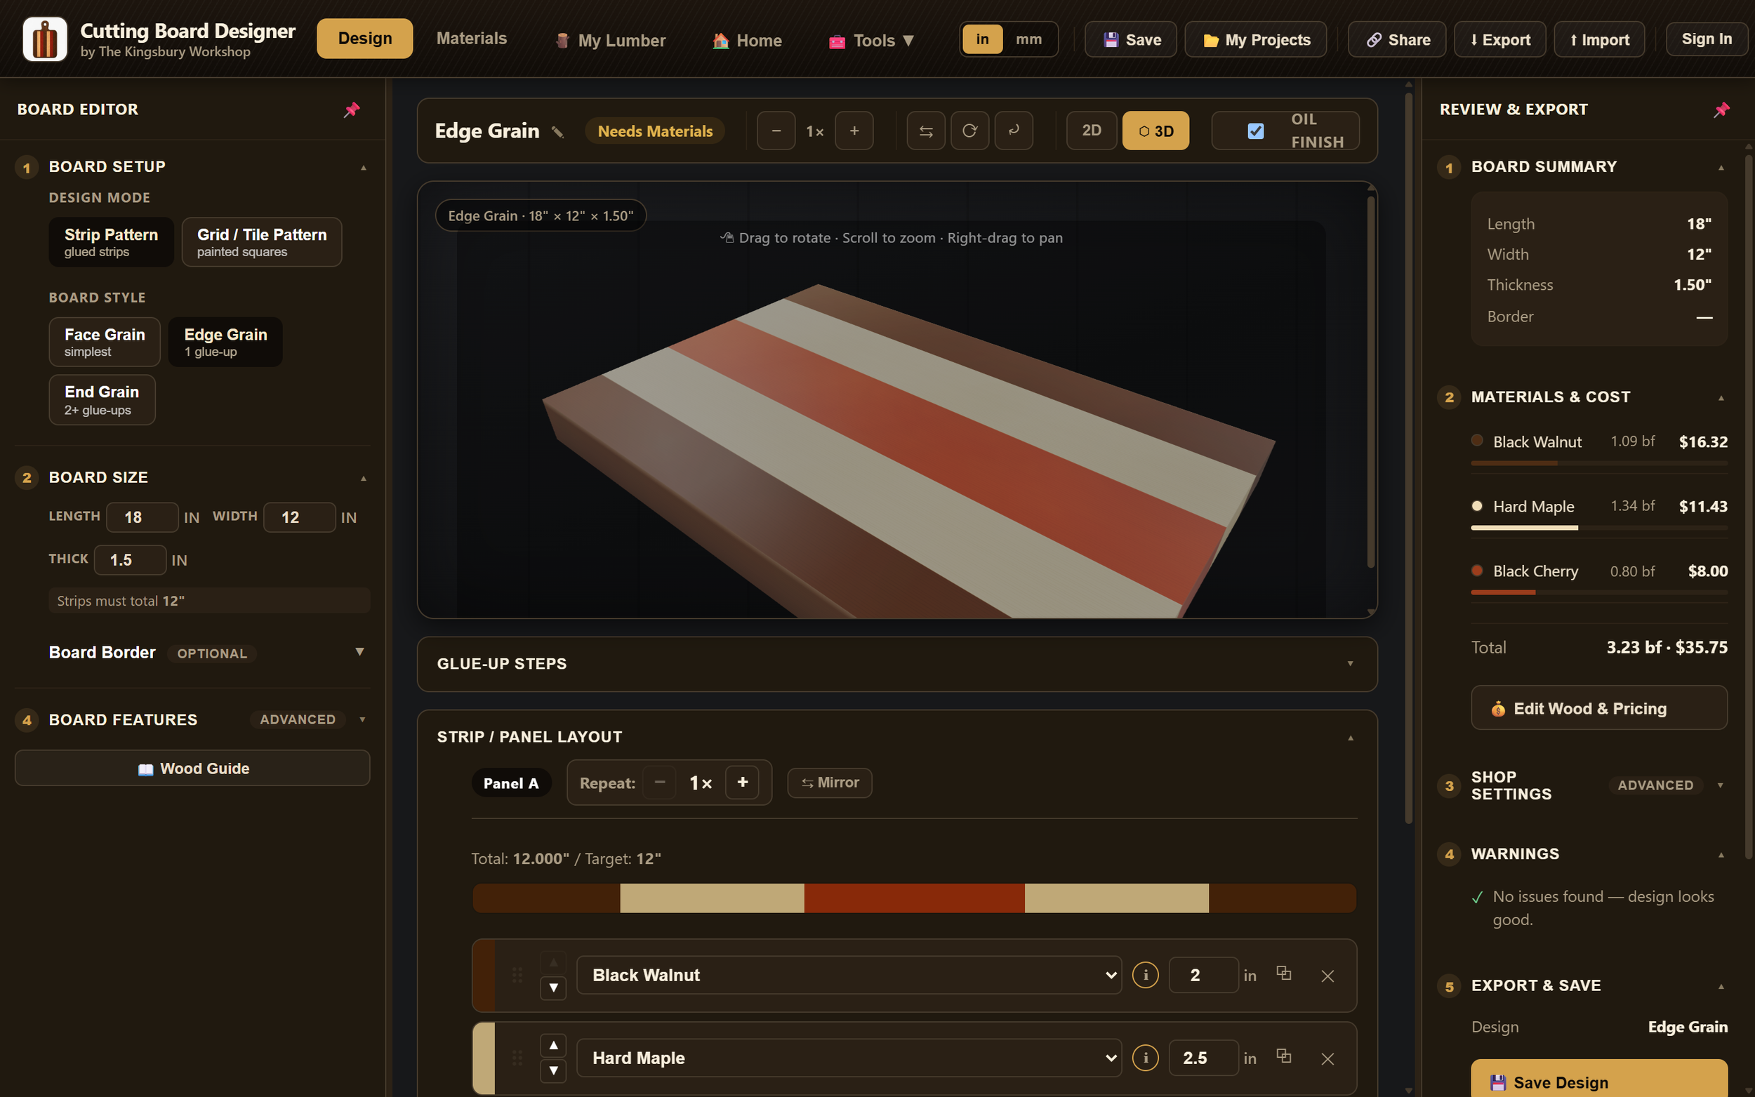The image size is (1755, 1097).
Task: Collapse the Board Setup section
Action: (x=364, y=168)
